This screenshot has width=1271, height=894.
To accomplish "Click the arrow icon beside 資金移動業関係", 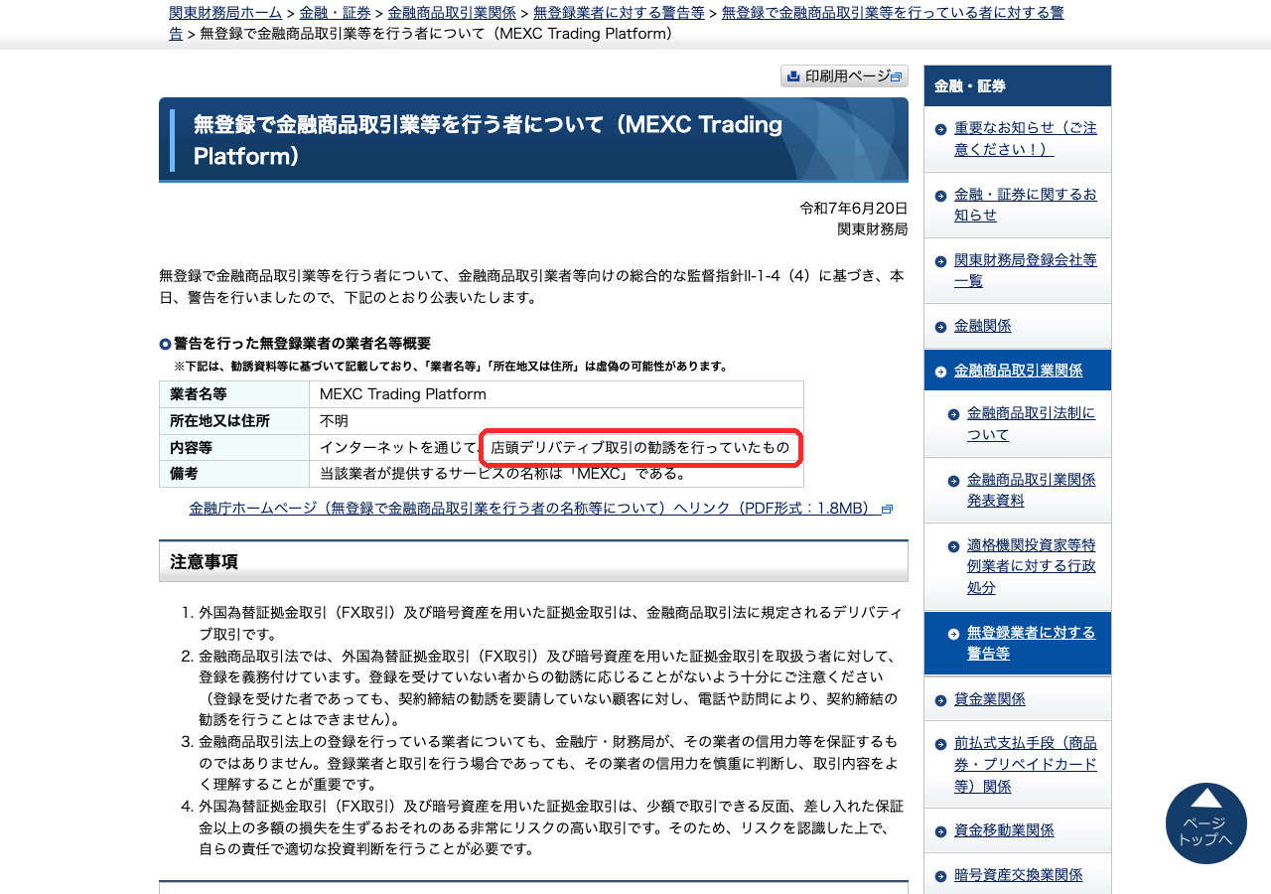I will (940, 830).
